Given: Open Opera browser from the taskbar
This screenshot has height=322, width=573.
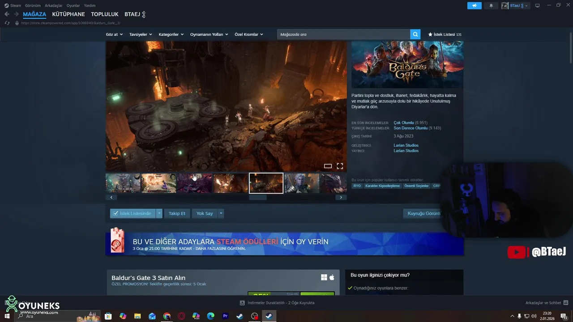Looking at the screenshot, I should [x=181, y=316].
